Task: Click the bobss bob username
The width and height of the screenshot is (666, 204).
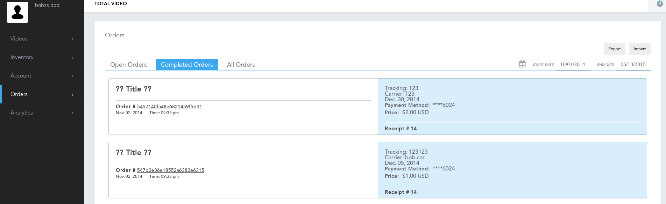Action: pyautogui.click(x=47, y=5)
